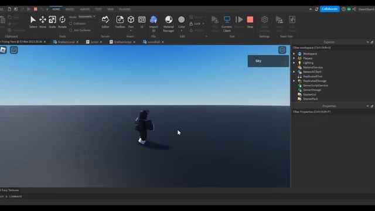Toggle the Join Surfaces checkbox
This screenshot has height=211, width=375.
pyautogui.click(x=70, y=30)
